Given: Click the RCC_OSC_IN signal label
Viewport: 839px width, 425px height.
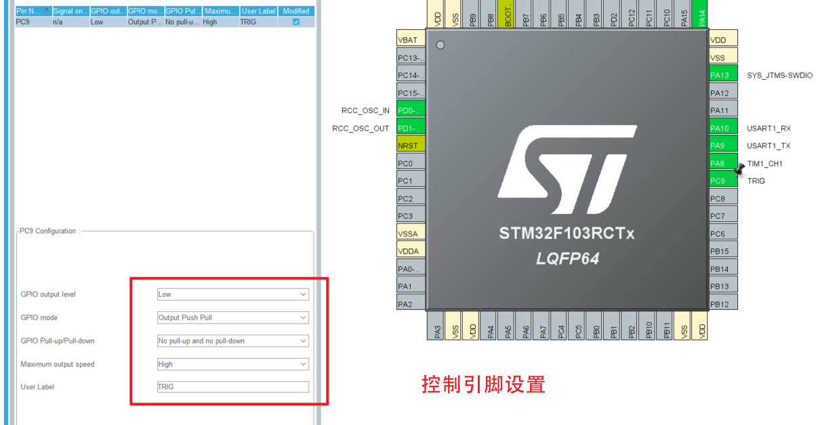Looking at the screenshot, I should 365,110.
